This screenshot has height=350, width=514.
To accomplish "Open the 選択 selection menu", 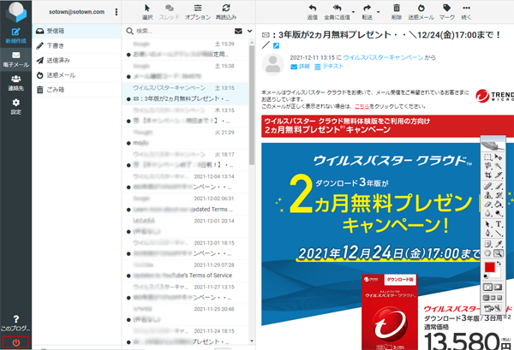I will click(x=147, y=11).
